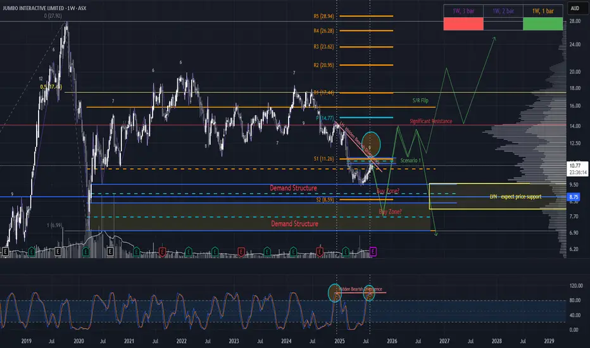This screenshot has height=348, width=590.
Task: Click the leftmost white earnings marker
Action: 5,251
